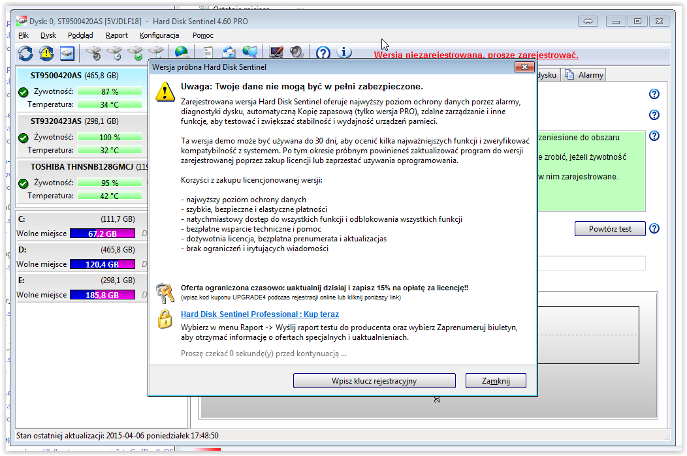Click the disk with green checkmark icon

[x=136, y=53]
